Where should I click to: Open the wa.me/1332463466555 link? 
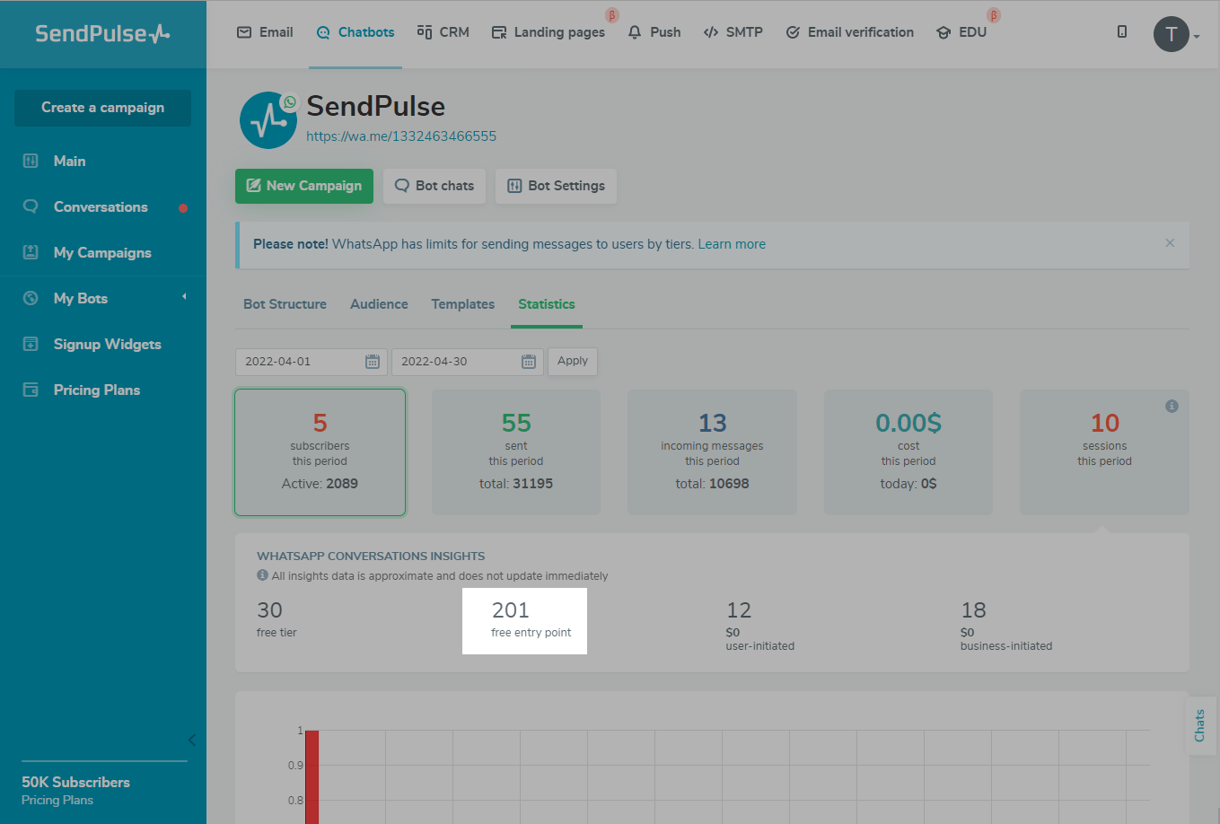tap(401, 136)
